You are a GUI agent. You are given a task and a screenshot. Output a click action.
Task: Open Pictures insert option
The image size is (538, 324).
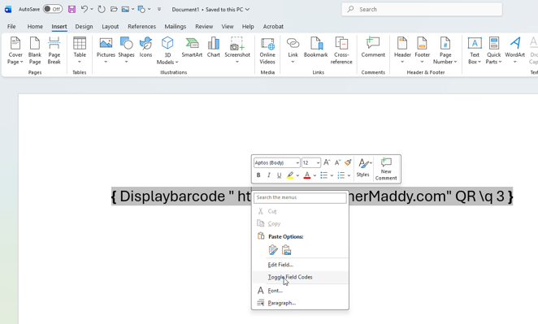coord(106,50)
